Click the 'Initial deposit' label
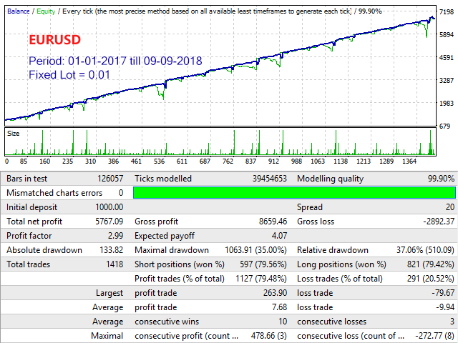 click(31, 207)
